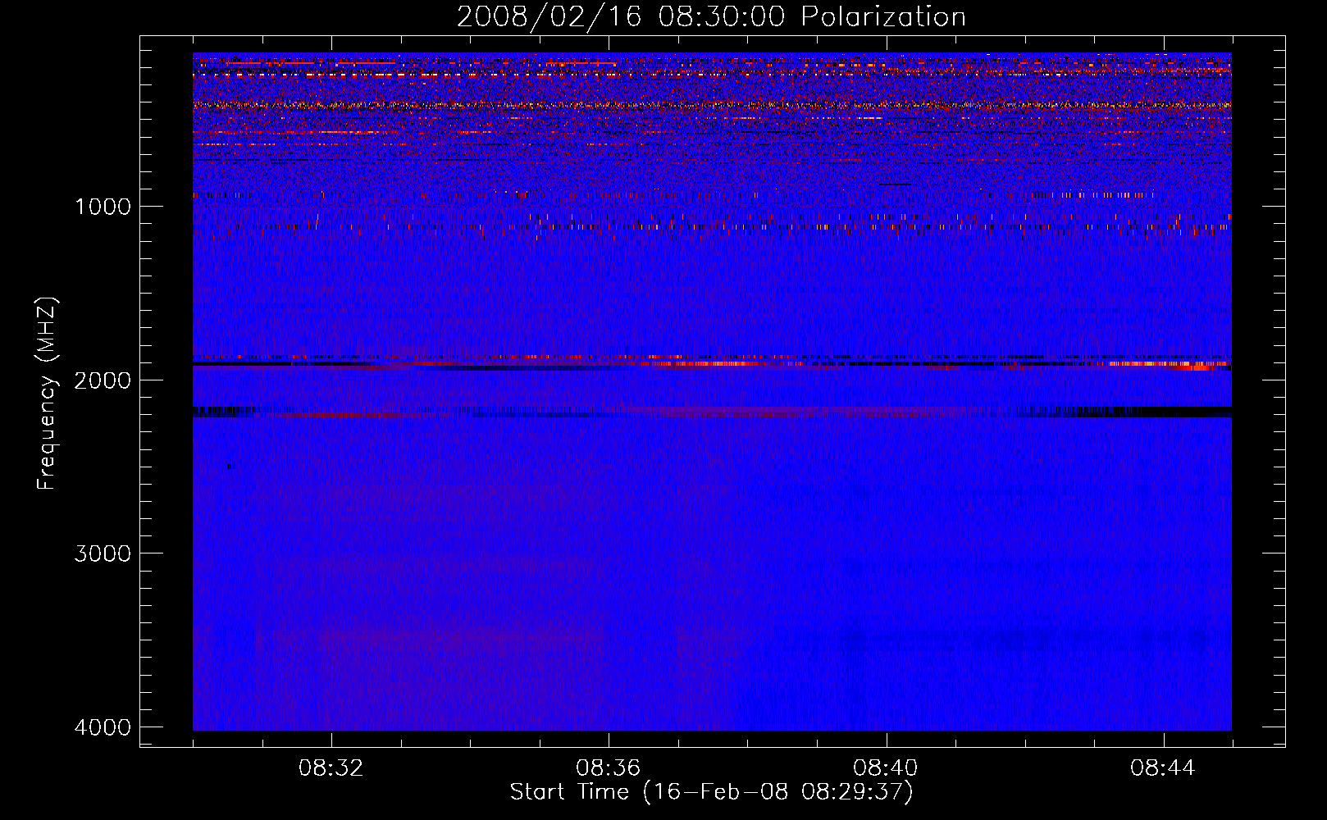
Task: Click the '08:36' time tick label
Action: (609, 768)
